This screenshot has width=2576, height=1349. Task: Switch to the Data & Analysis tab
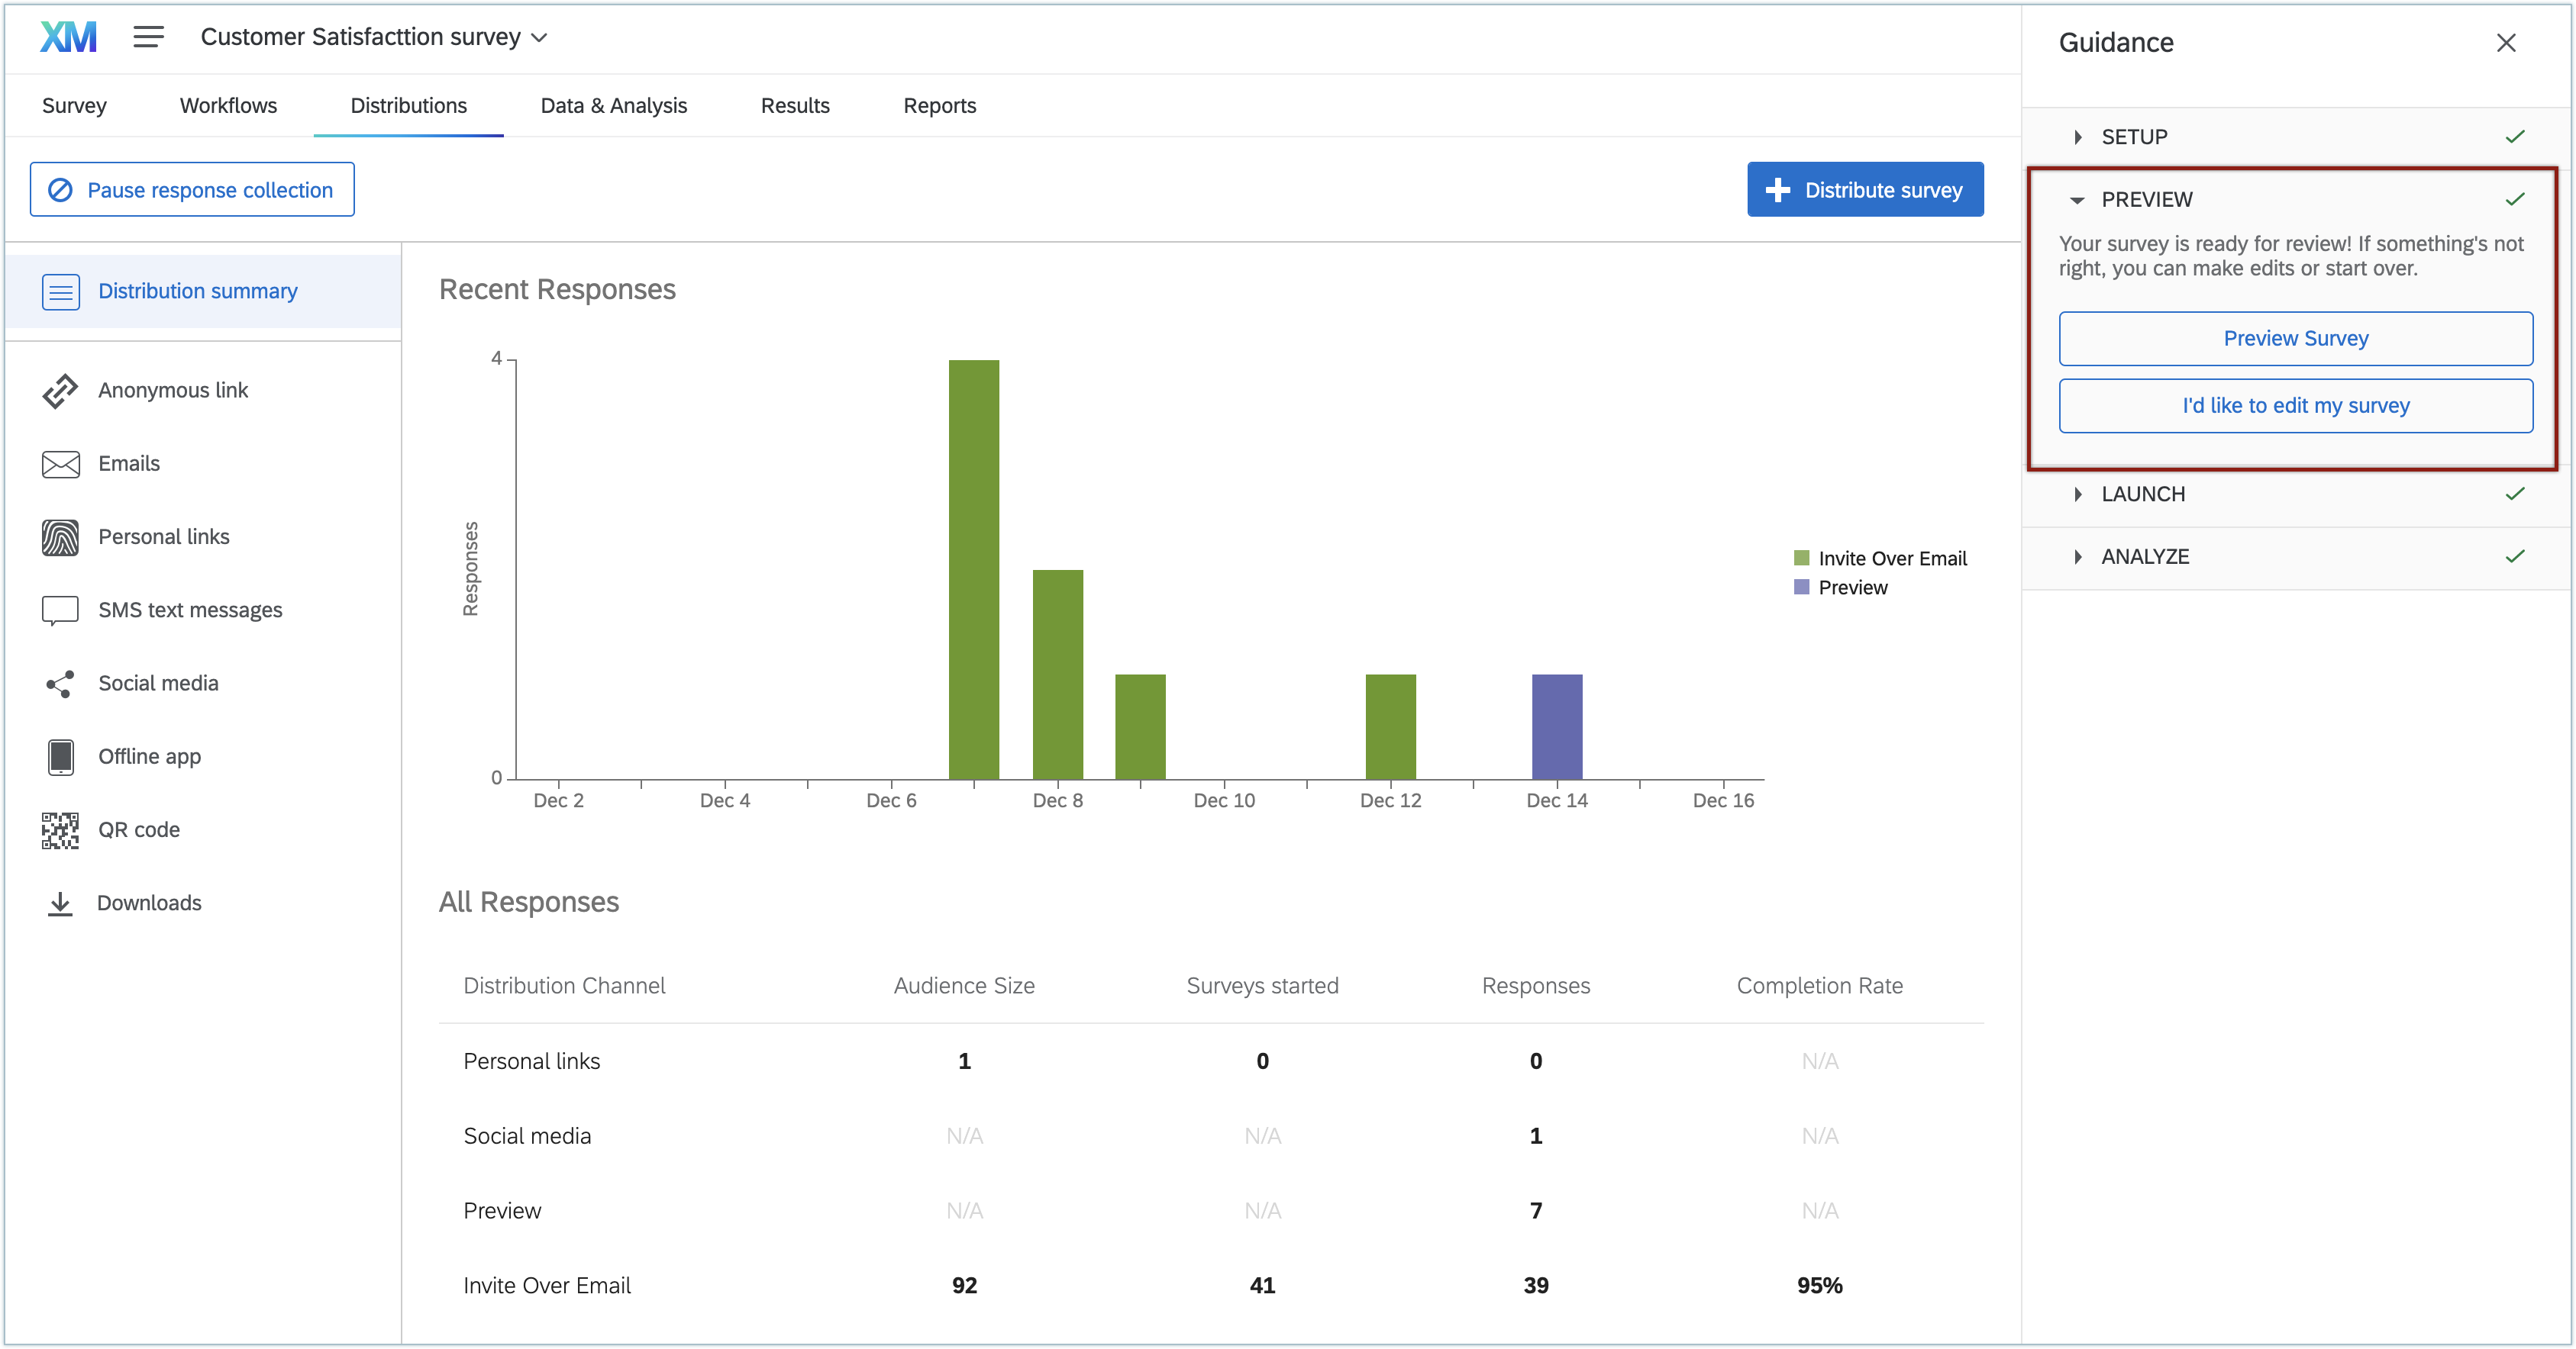click(x=613, y=106)
